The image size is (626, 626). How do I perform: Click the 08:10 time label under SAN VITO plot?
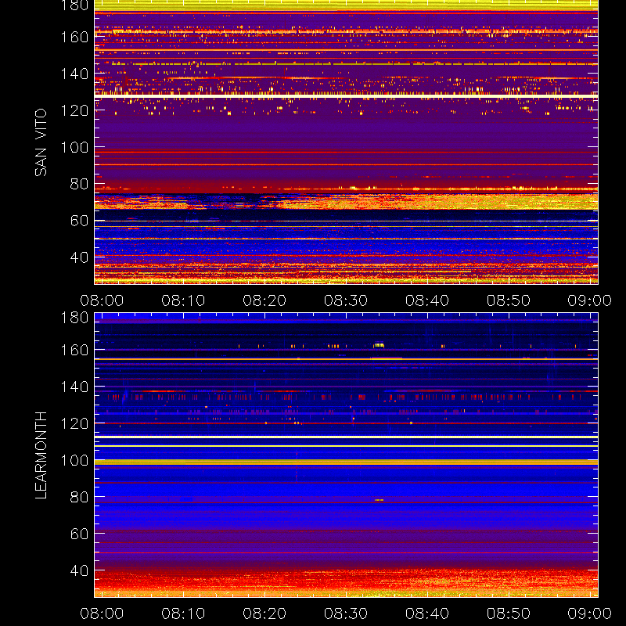coord(183,300)
